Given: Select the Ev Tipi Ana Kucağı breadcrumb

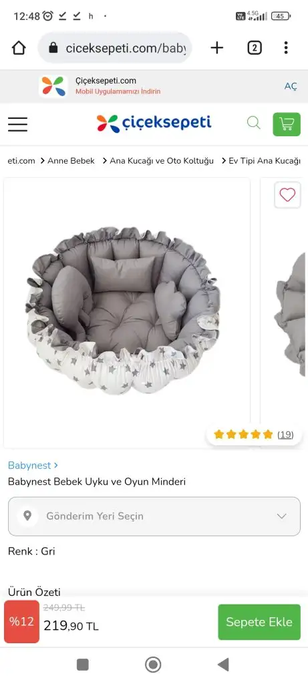Looking at the screenshot, I should pos(265,160).
